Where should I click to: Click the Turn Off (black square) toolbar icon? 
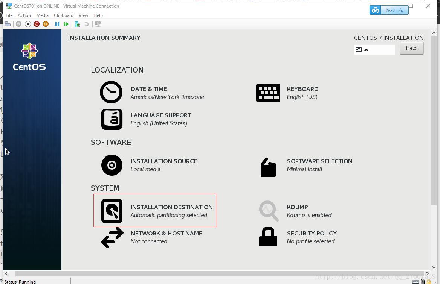[28, 24]
